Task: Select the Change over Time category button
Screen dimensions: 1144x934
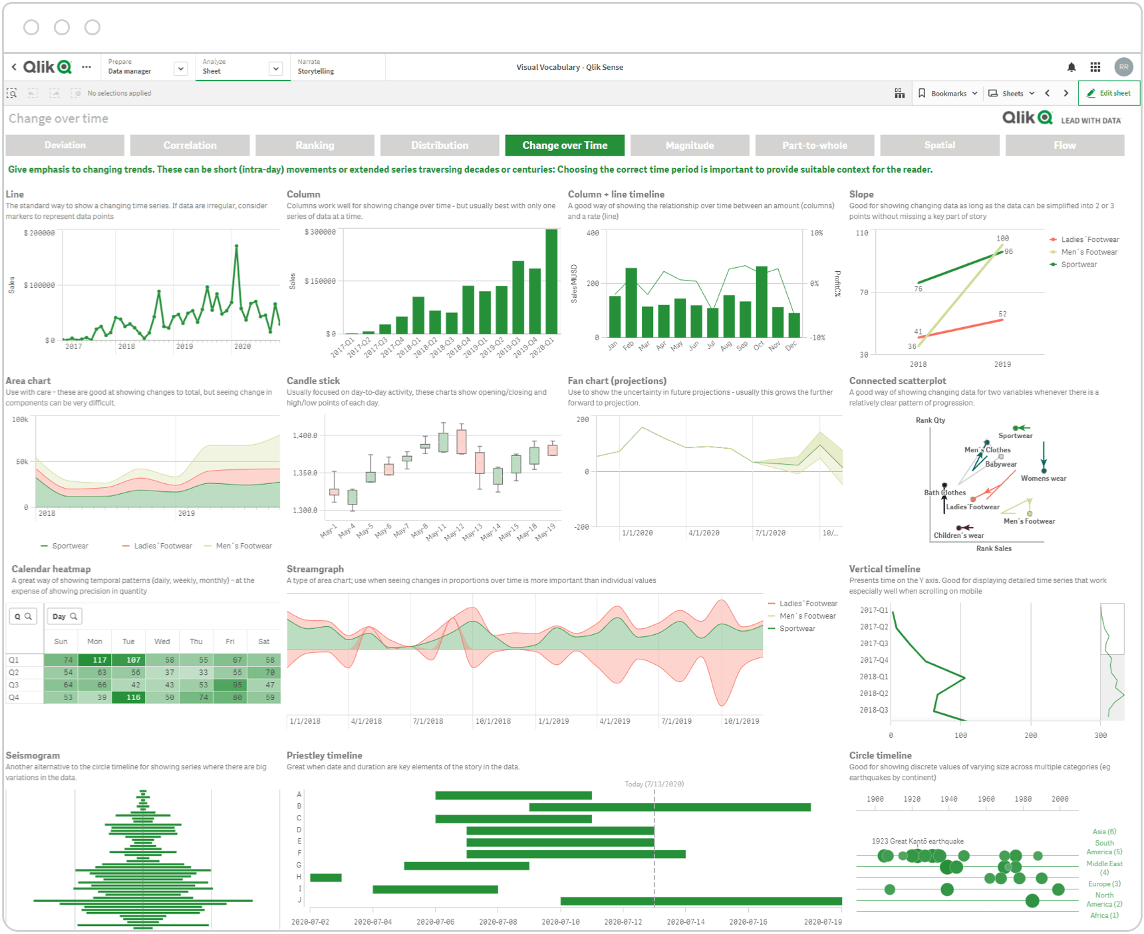Action: pyautogui.click(x=565, y=145)
